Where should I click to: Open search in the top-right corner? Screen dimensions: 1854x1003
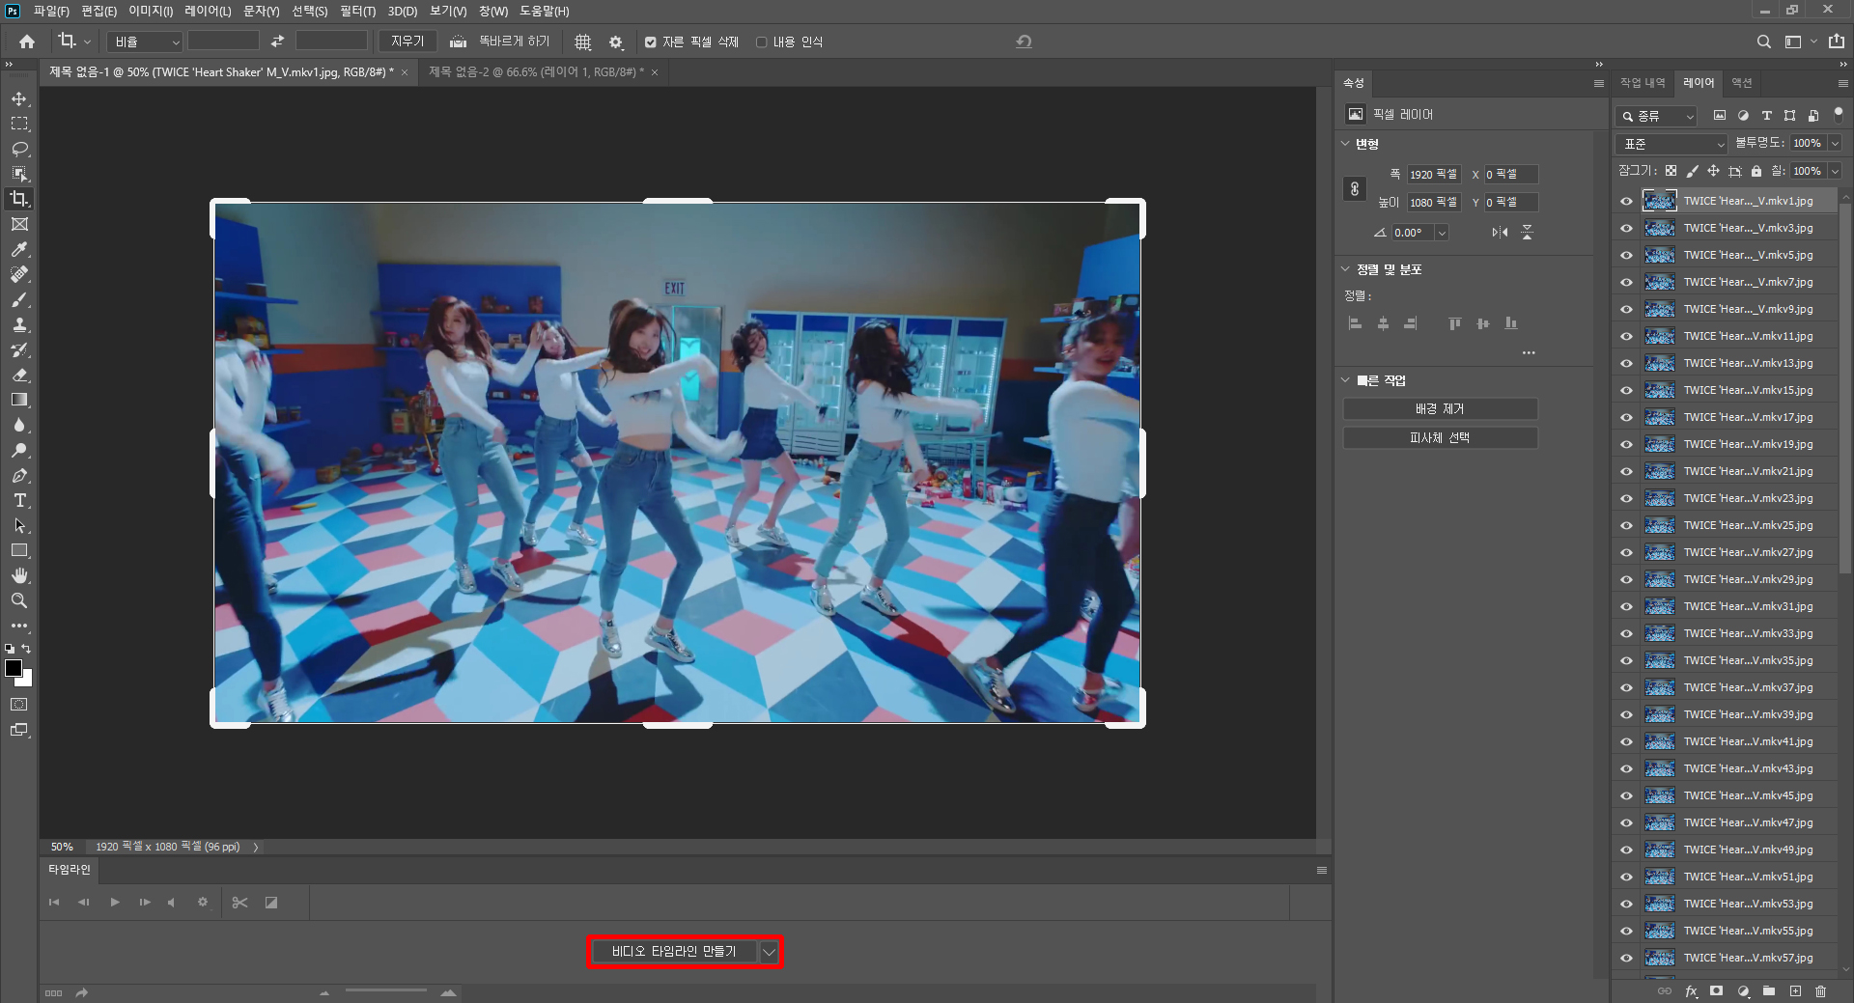pyautogui.click(x=1764, y=42)
